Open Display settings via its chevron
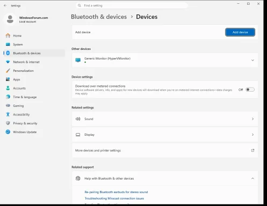This screenshot has width=267, height=206. pyautogui.click(x=252, y=135)
